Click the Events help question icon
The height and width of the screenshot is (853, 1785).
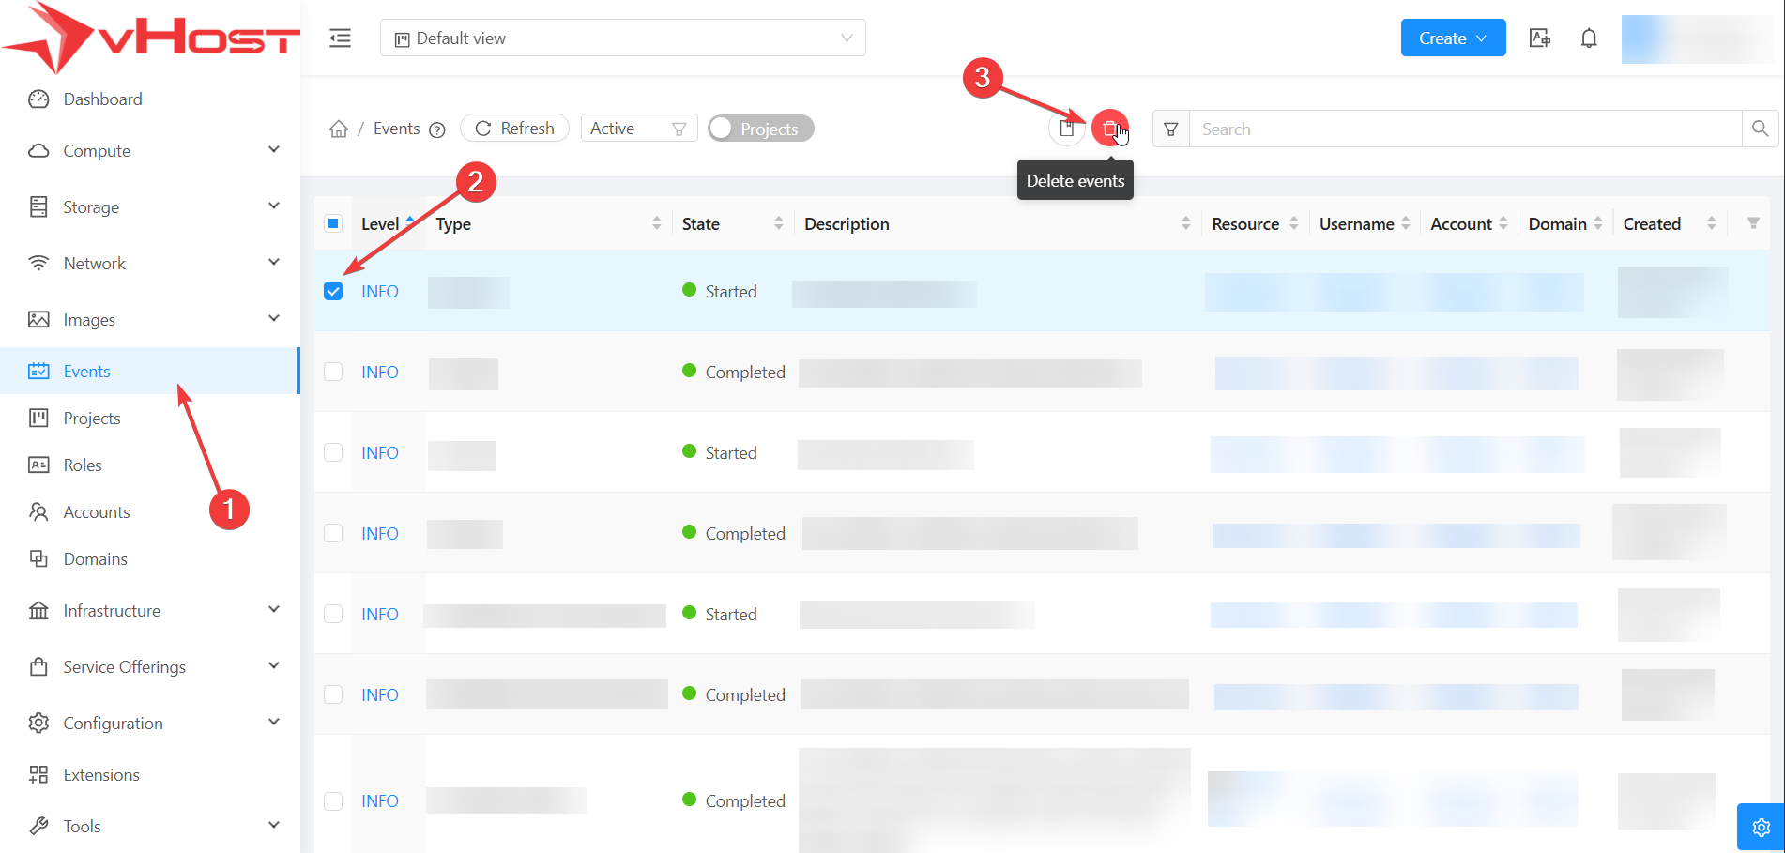click(x=436, y=129)
